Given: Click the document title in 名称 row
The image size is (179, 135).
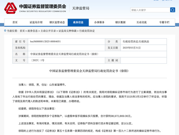Looking at the screenshot, I should (x=64, y=54).
